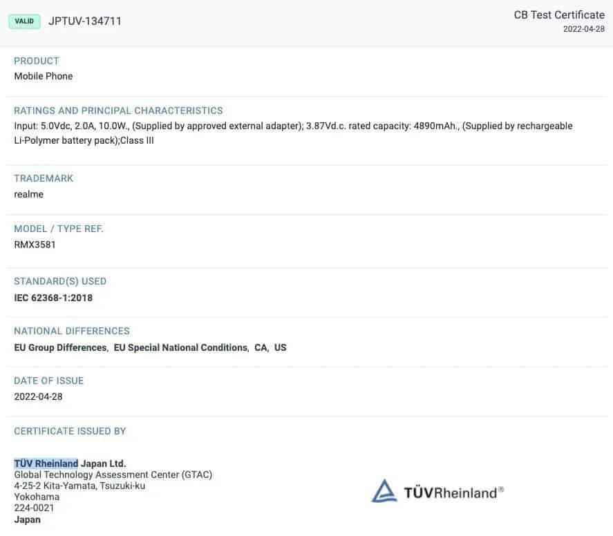Select certificate number JPTUV-134711

click(85, 21)
